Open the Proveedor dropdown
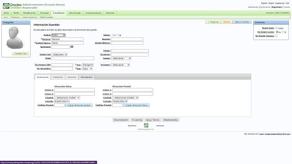This screenshot has height=164, width=292. click(x=120, y=65)
